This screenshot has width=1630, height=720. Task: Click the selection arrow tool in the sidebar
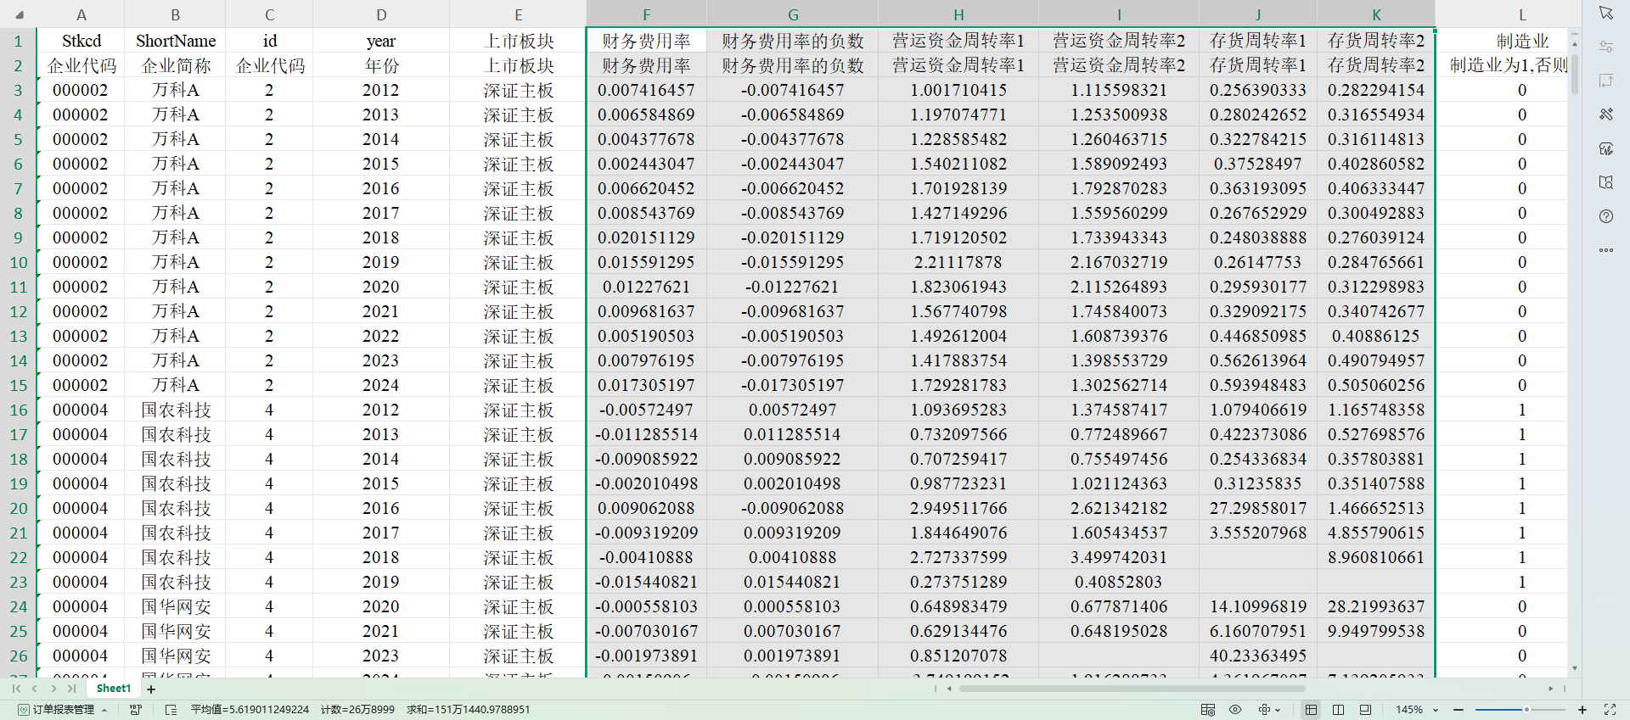coord(1605,13)
